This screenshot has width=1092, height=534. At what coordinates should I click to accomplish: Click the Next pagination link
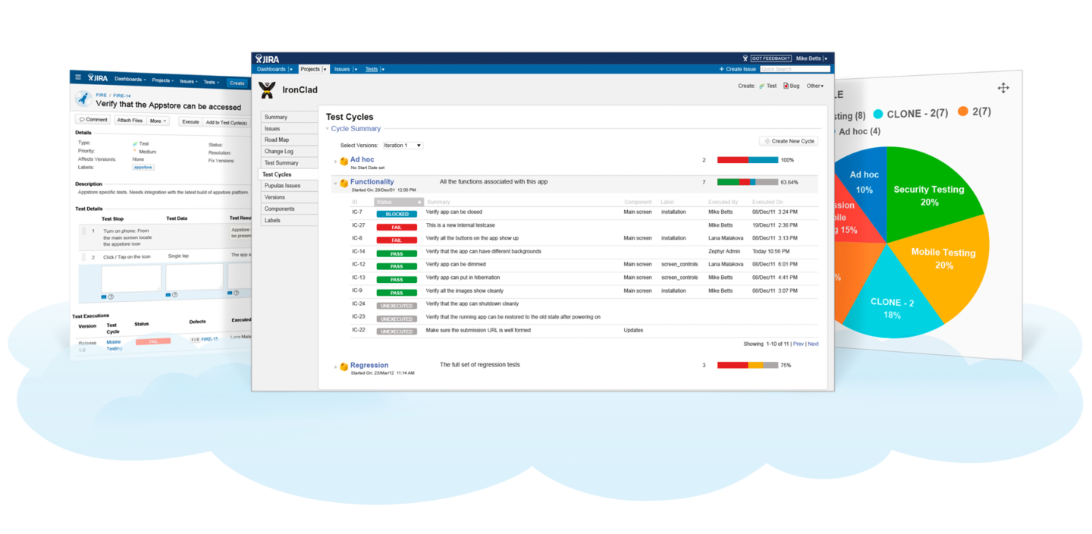click(x=813, y=344)
